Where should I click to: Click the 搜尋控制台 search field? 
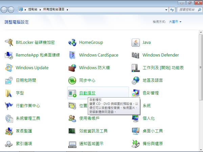[189, 10]
